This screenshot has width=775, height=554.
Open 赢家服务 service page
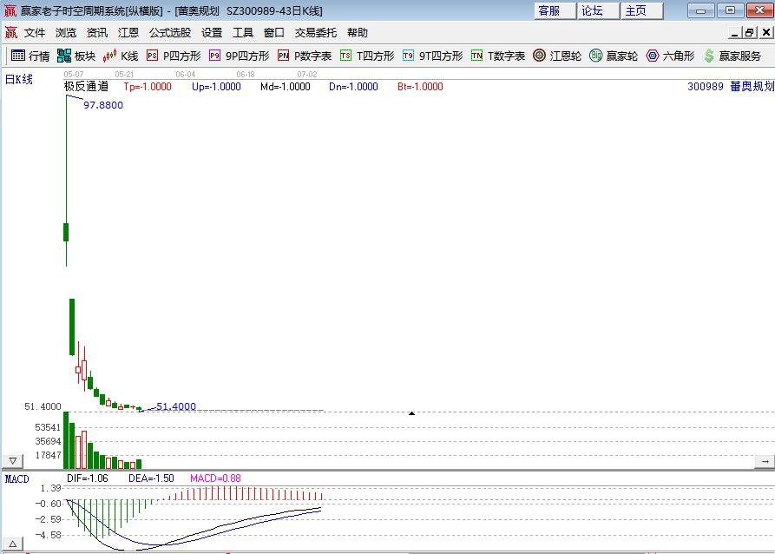tap(732, 56)
